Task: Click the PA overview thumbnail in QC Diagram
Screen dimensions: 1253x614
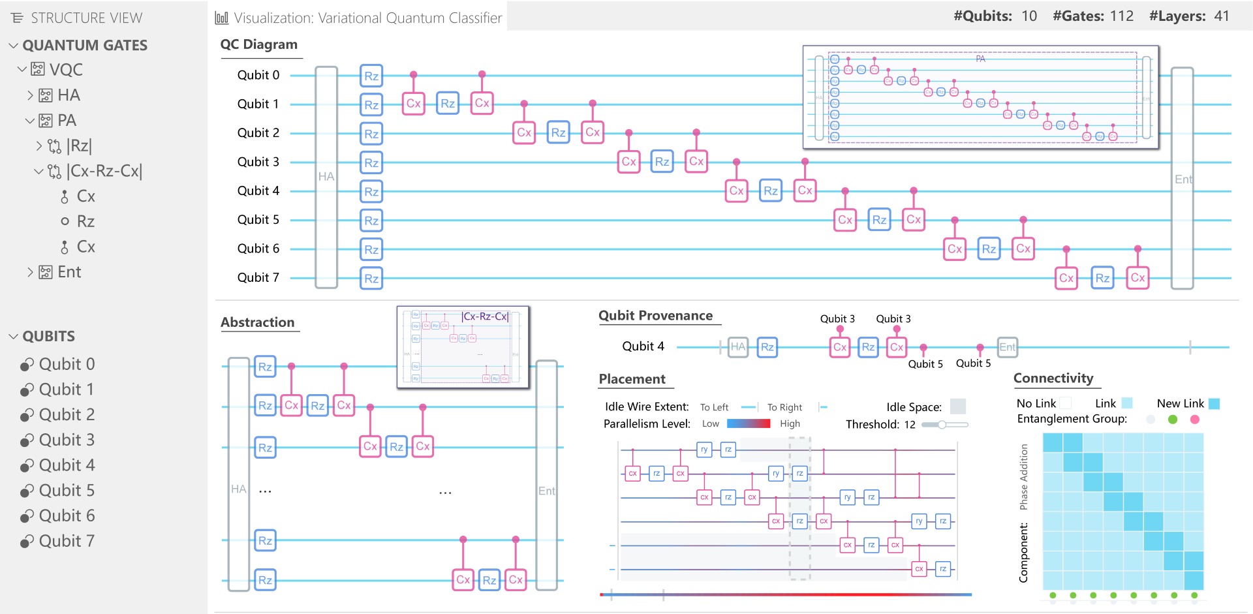Action: 981,97
